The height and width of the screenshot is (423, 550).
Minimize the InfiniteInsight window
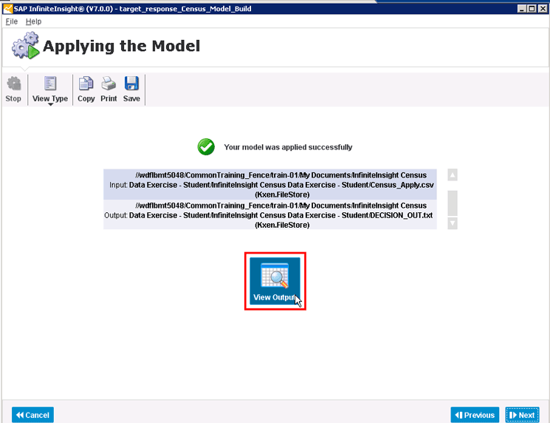(522, 8)
